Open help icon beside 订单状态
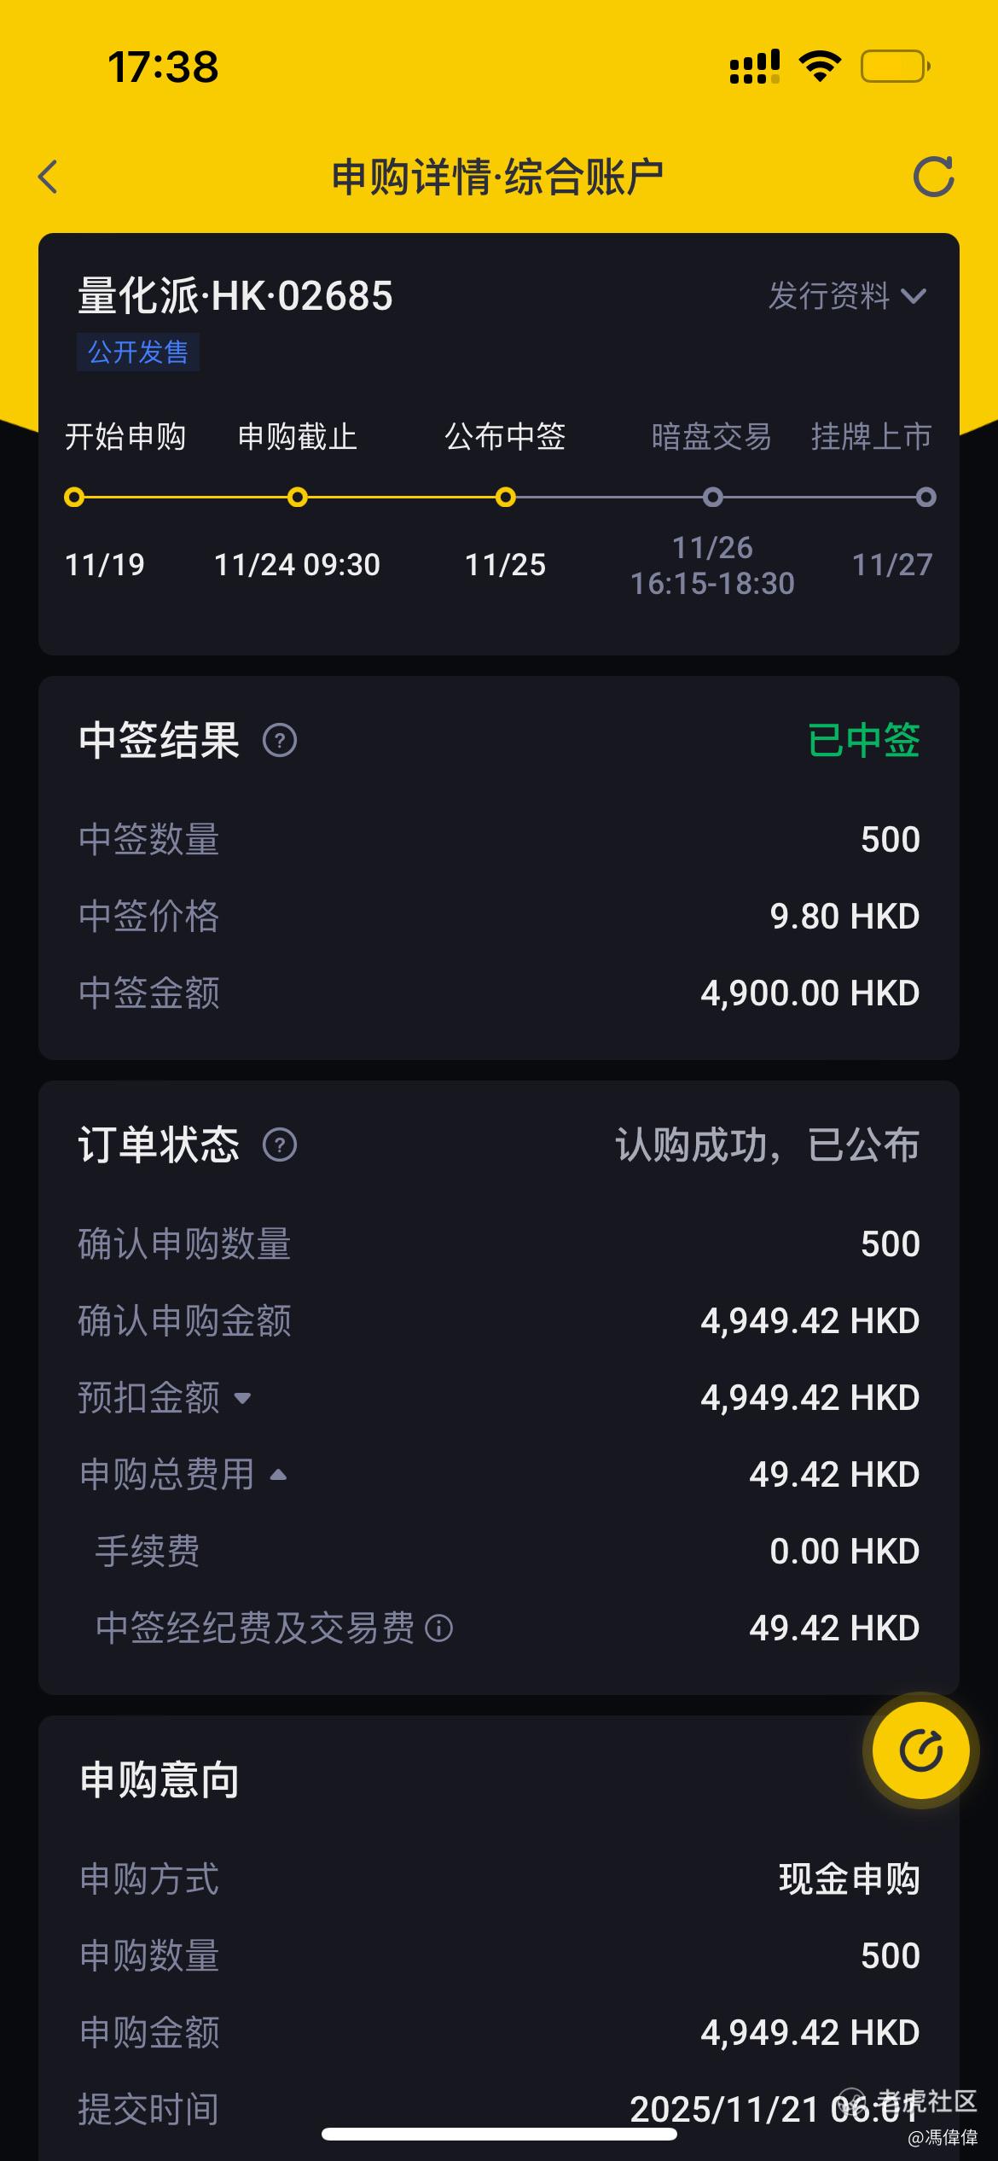 (280, 1145)
